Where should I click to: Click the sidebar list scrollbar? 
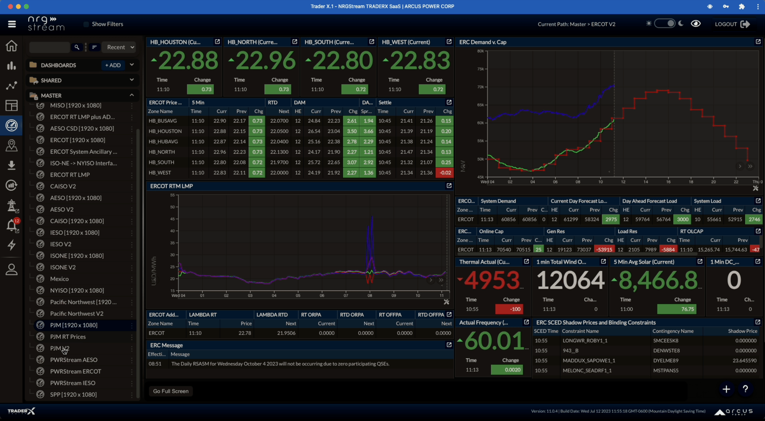click(138, 264)
